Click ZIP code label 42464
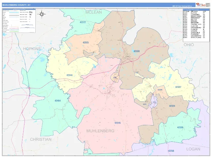Screen dimensions: 212x159 click(x=58, y=101)
